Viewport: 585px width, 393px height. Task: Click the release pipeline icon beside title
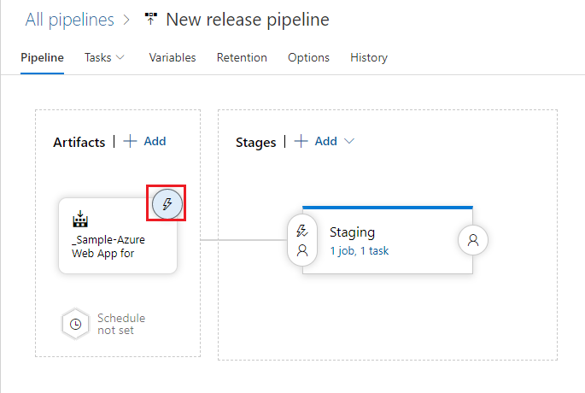[151, 19]
